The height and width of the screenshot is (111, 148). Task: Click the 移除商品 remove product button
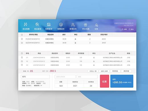pos(115,71)
